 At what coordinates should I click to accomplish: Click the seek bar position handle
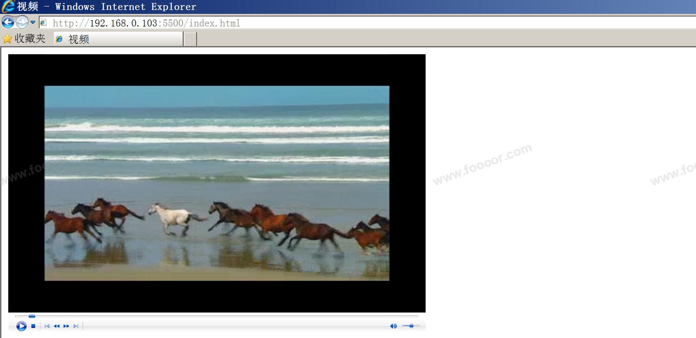click(32, 316)
